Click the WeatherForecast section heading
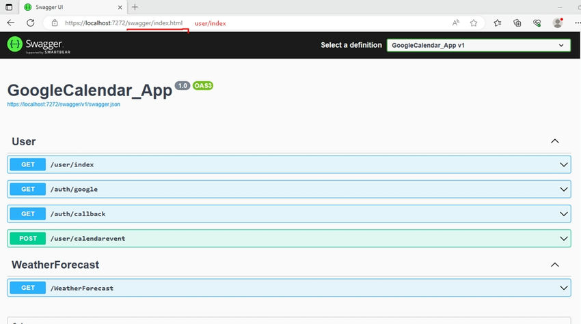Viewport: 581px width, 324px height. click(55, 265)
